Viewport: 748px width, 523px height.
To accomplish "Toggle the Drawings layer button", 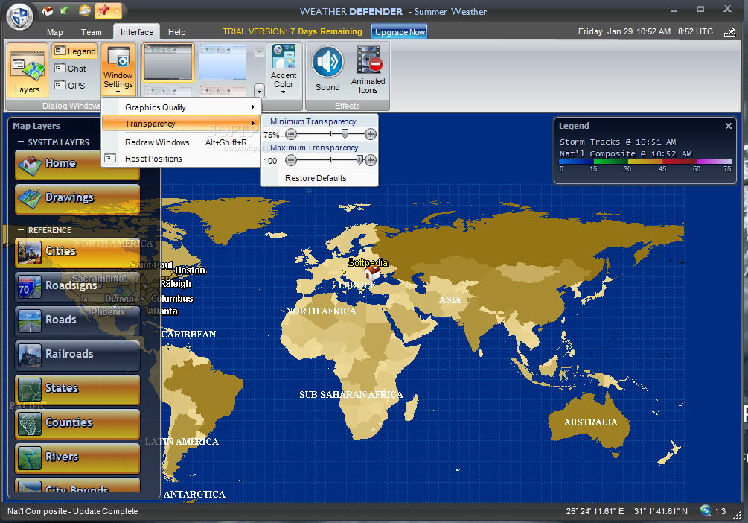I will coord(77,199).
